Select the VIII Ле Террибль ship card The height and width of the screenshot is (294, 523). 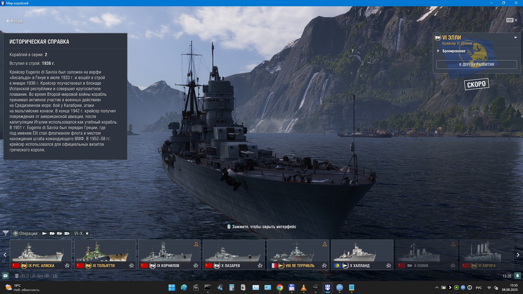coord(298,255)
